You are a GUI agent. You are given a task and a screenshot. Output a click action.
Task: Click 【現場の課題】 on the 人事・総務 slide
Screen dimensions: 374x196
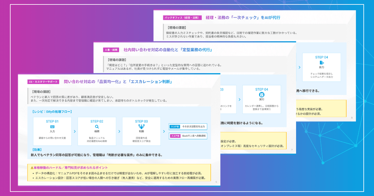pyautogui.click(x=117, y=60)
